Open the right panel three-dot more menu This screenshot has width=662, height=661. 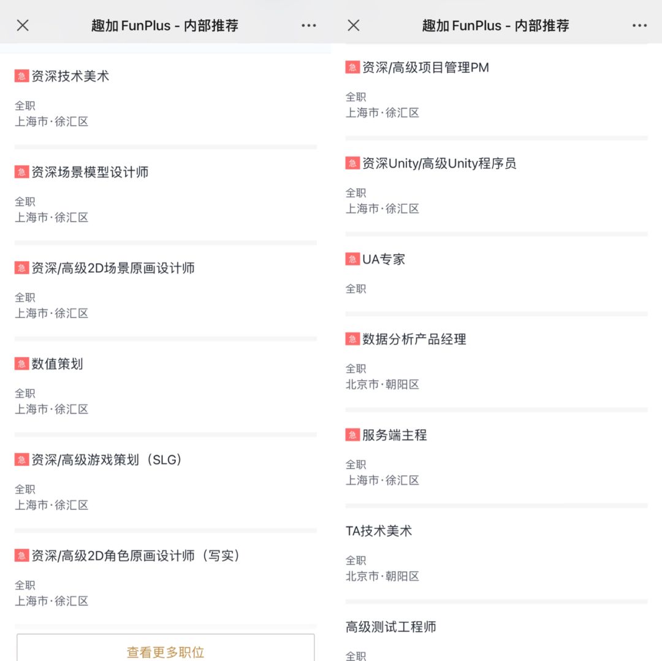(639, 25)
